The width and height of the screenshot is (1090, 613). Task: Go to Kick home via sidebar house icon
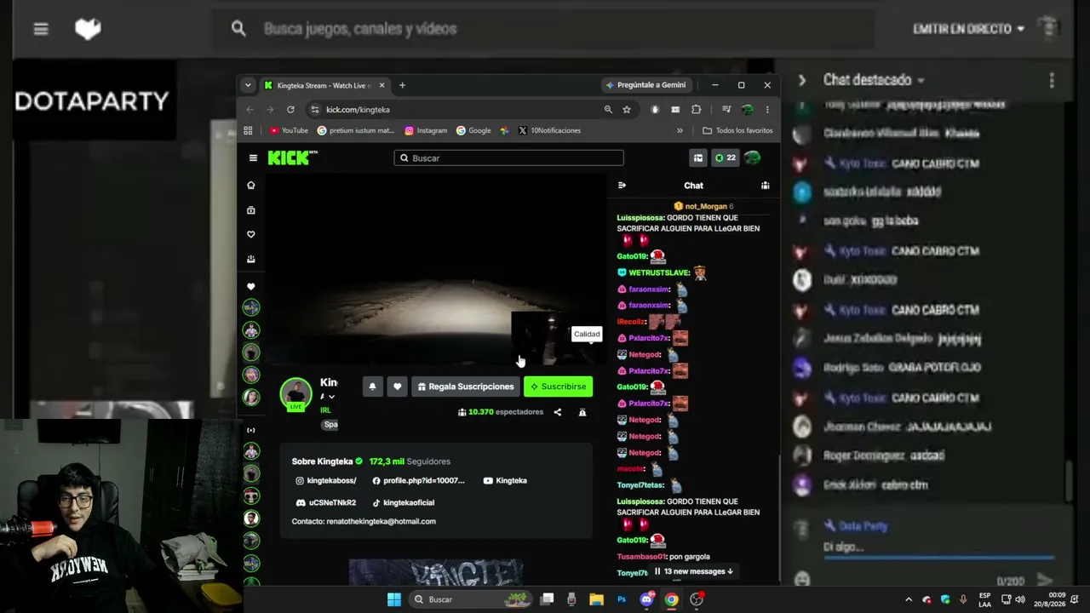[250, 185]
